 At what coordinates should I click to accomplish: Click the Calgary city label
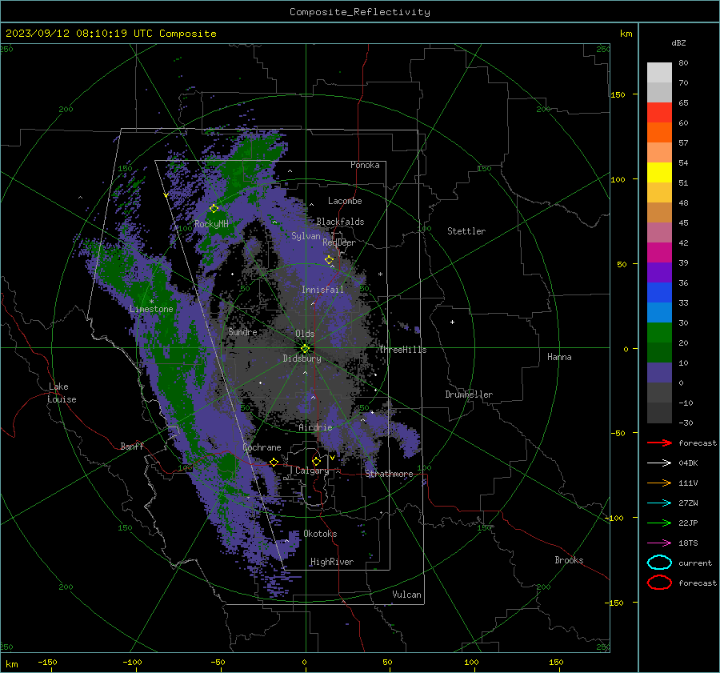(x=312, y=471)
